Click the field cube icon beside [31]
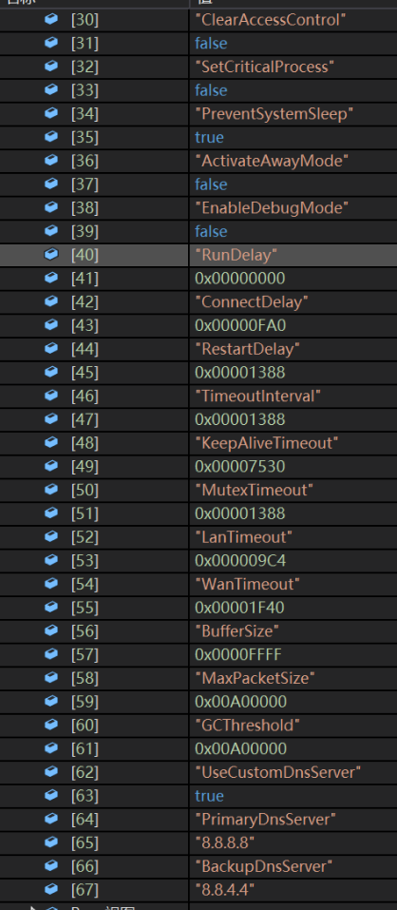This screenshot has height=910, width=397. (51, 43)
